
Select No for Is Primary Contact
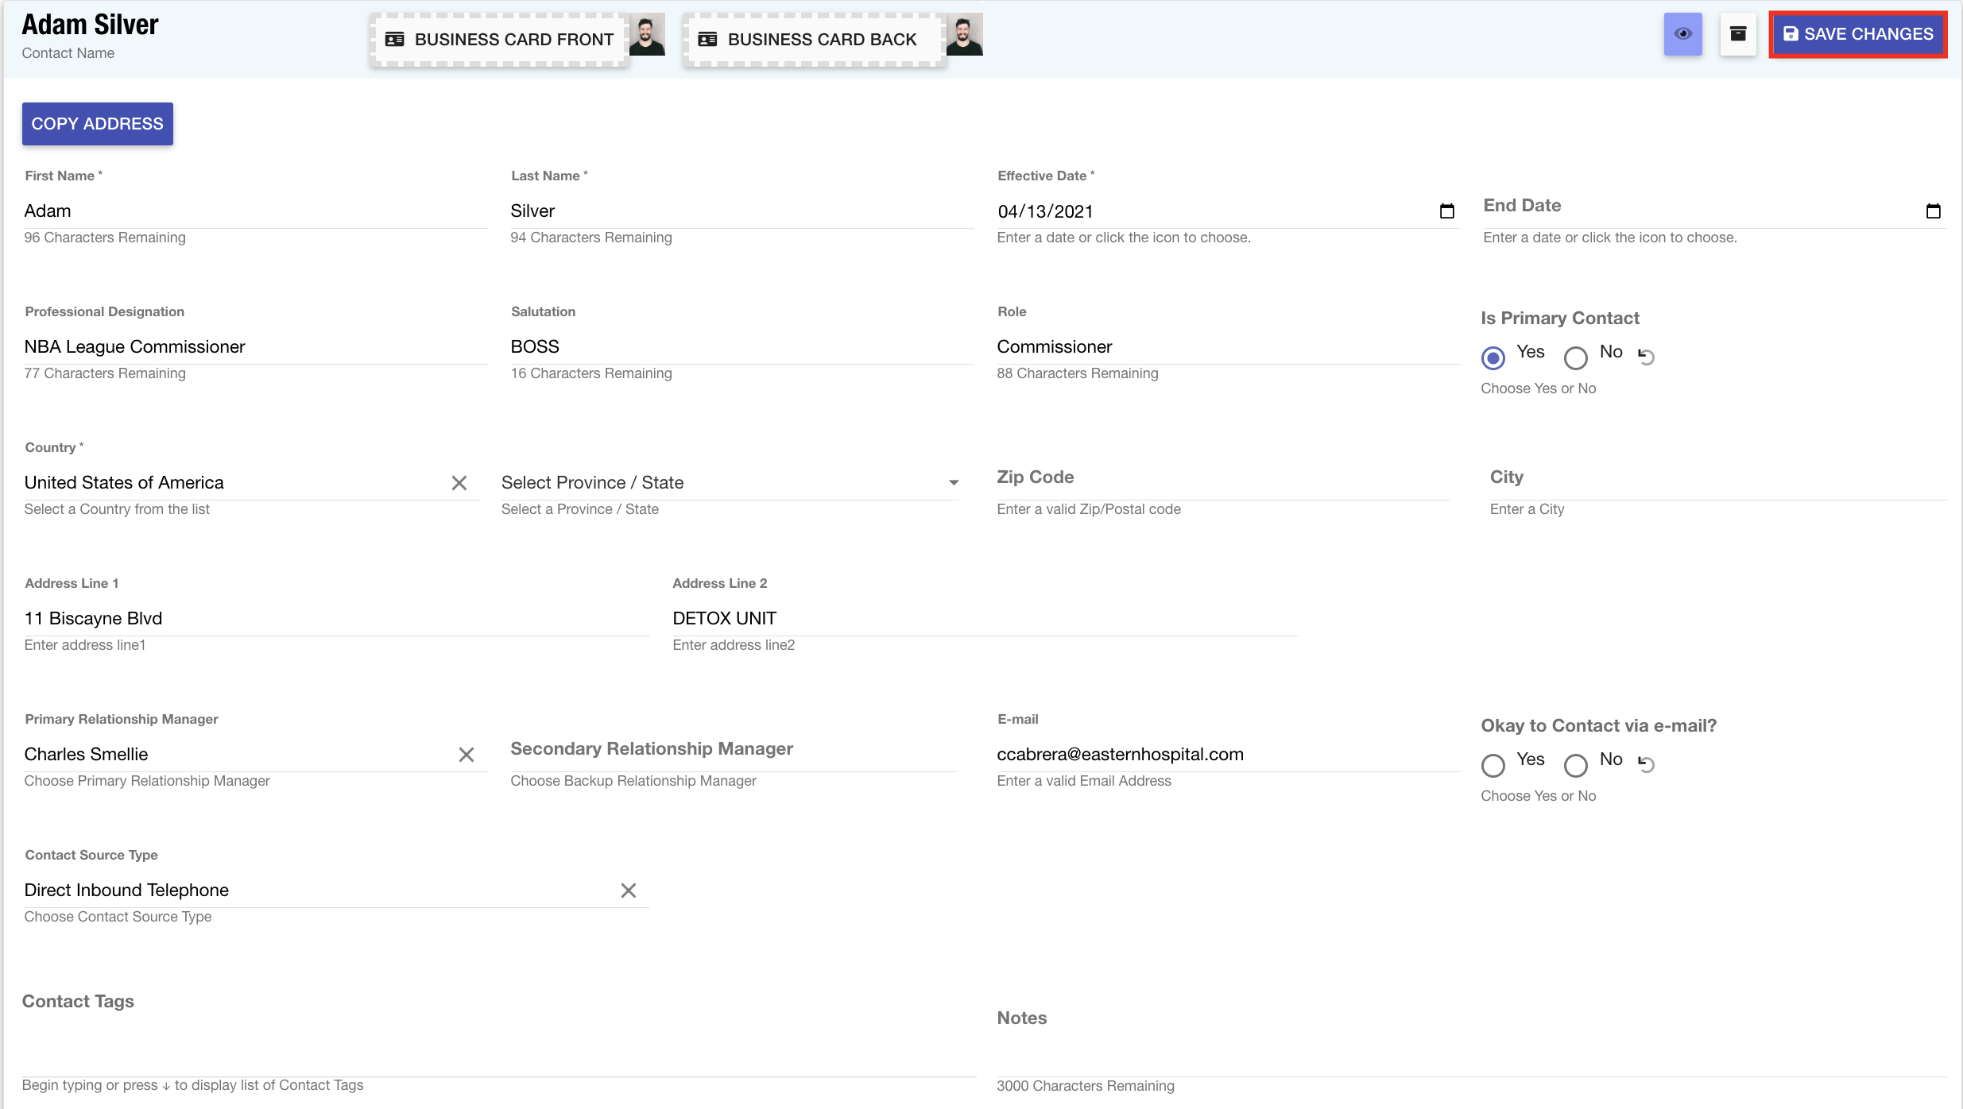(x=1575, y=357)
